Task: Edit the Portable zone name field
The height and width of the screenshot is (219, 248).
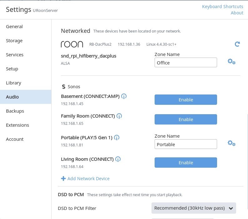Action: coord(186,144)
